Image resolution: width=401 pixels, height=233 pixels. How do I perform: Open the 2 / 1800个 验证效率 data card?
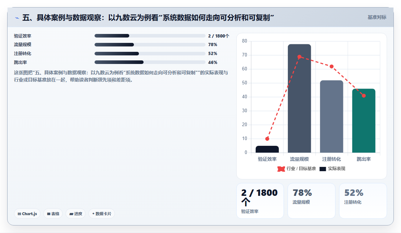[260, 201]
